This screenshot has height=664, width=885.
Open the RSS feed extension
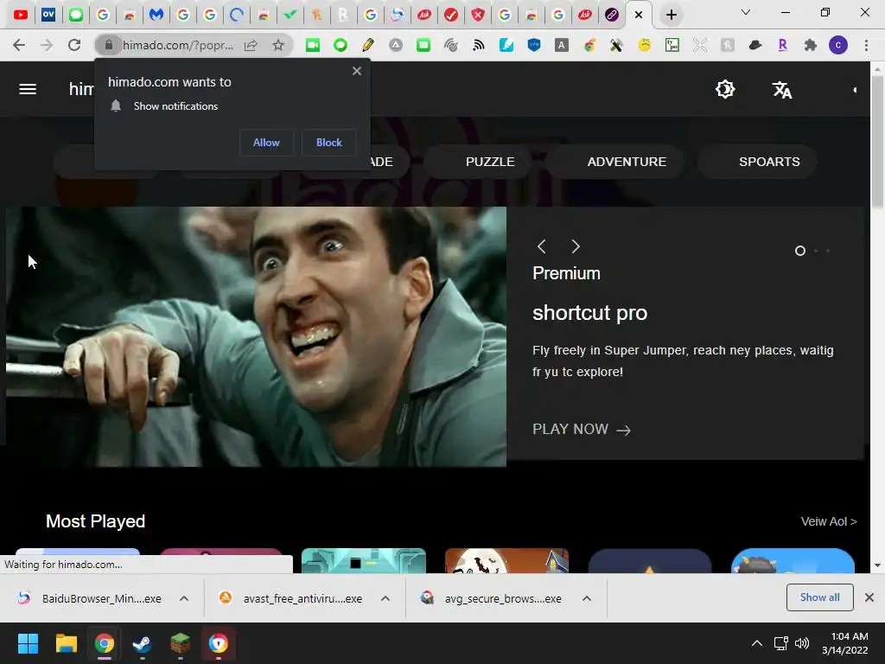[x=479, y=45]
